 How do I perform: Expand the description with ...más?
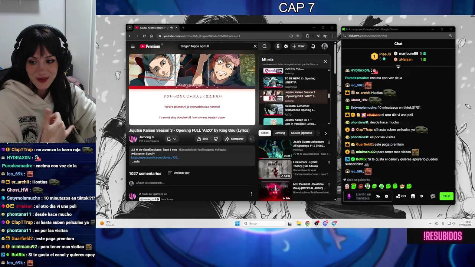pos(135,162)
